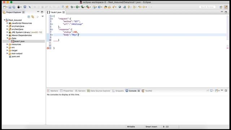The image size is (231, 130).
Task: Click the Open Console icon
Action: [x=217, y=91]
